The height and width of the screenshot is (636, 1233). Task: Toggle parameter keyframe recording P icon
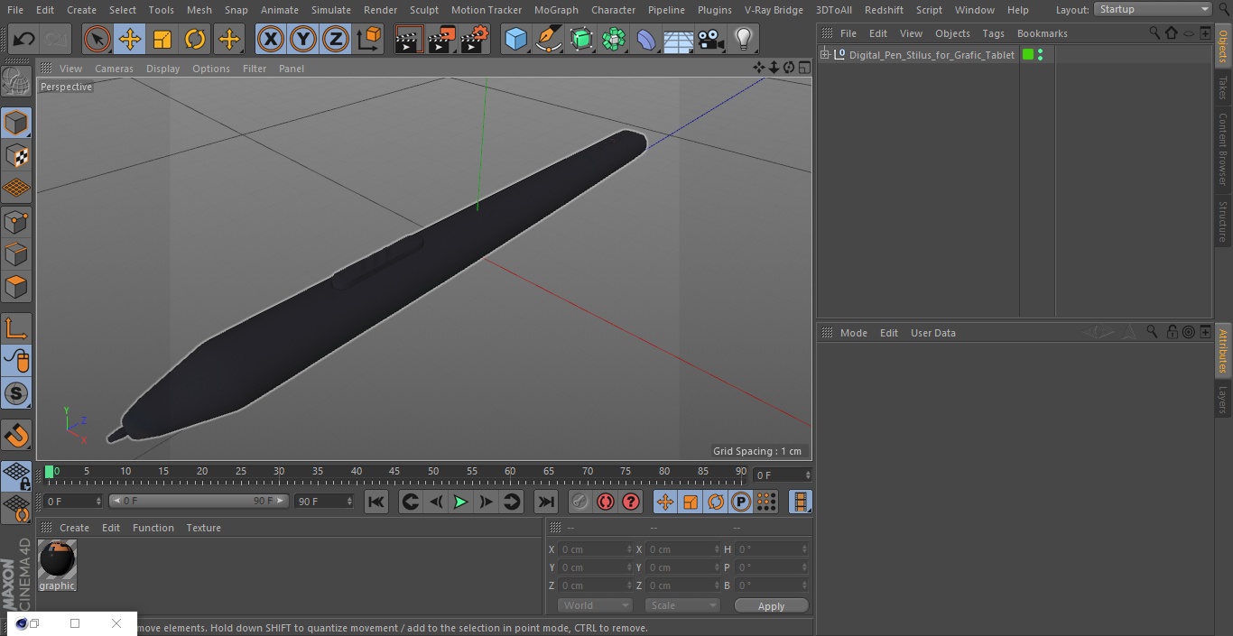tap(741, 502)
